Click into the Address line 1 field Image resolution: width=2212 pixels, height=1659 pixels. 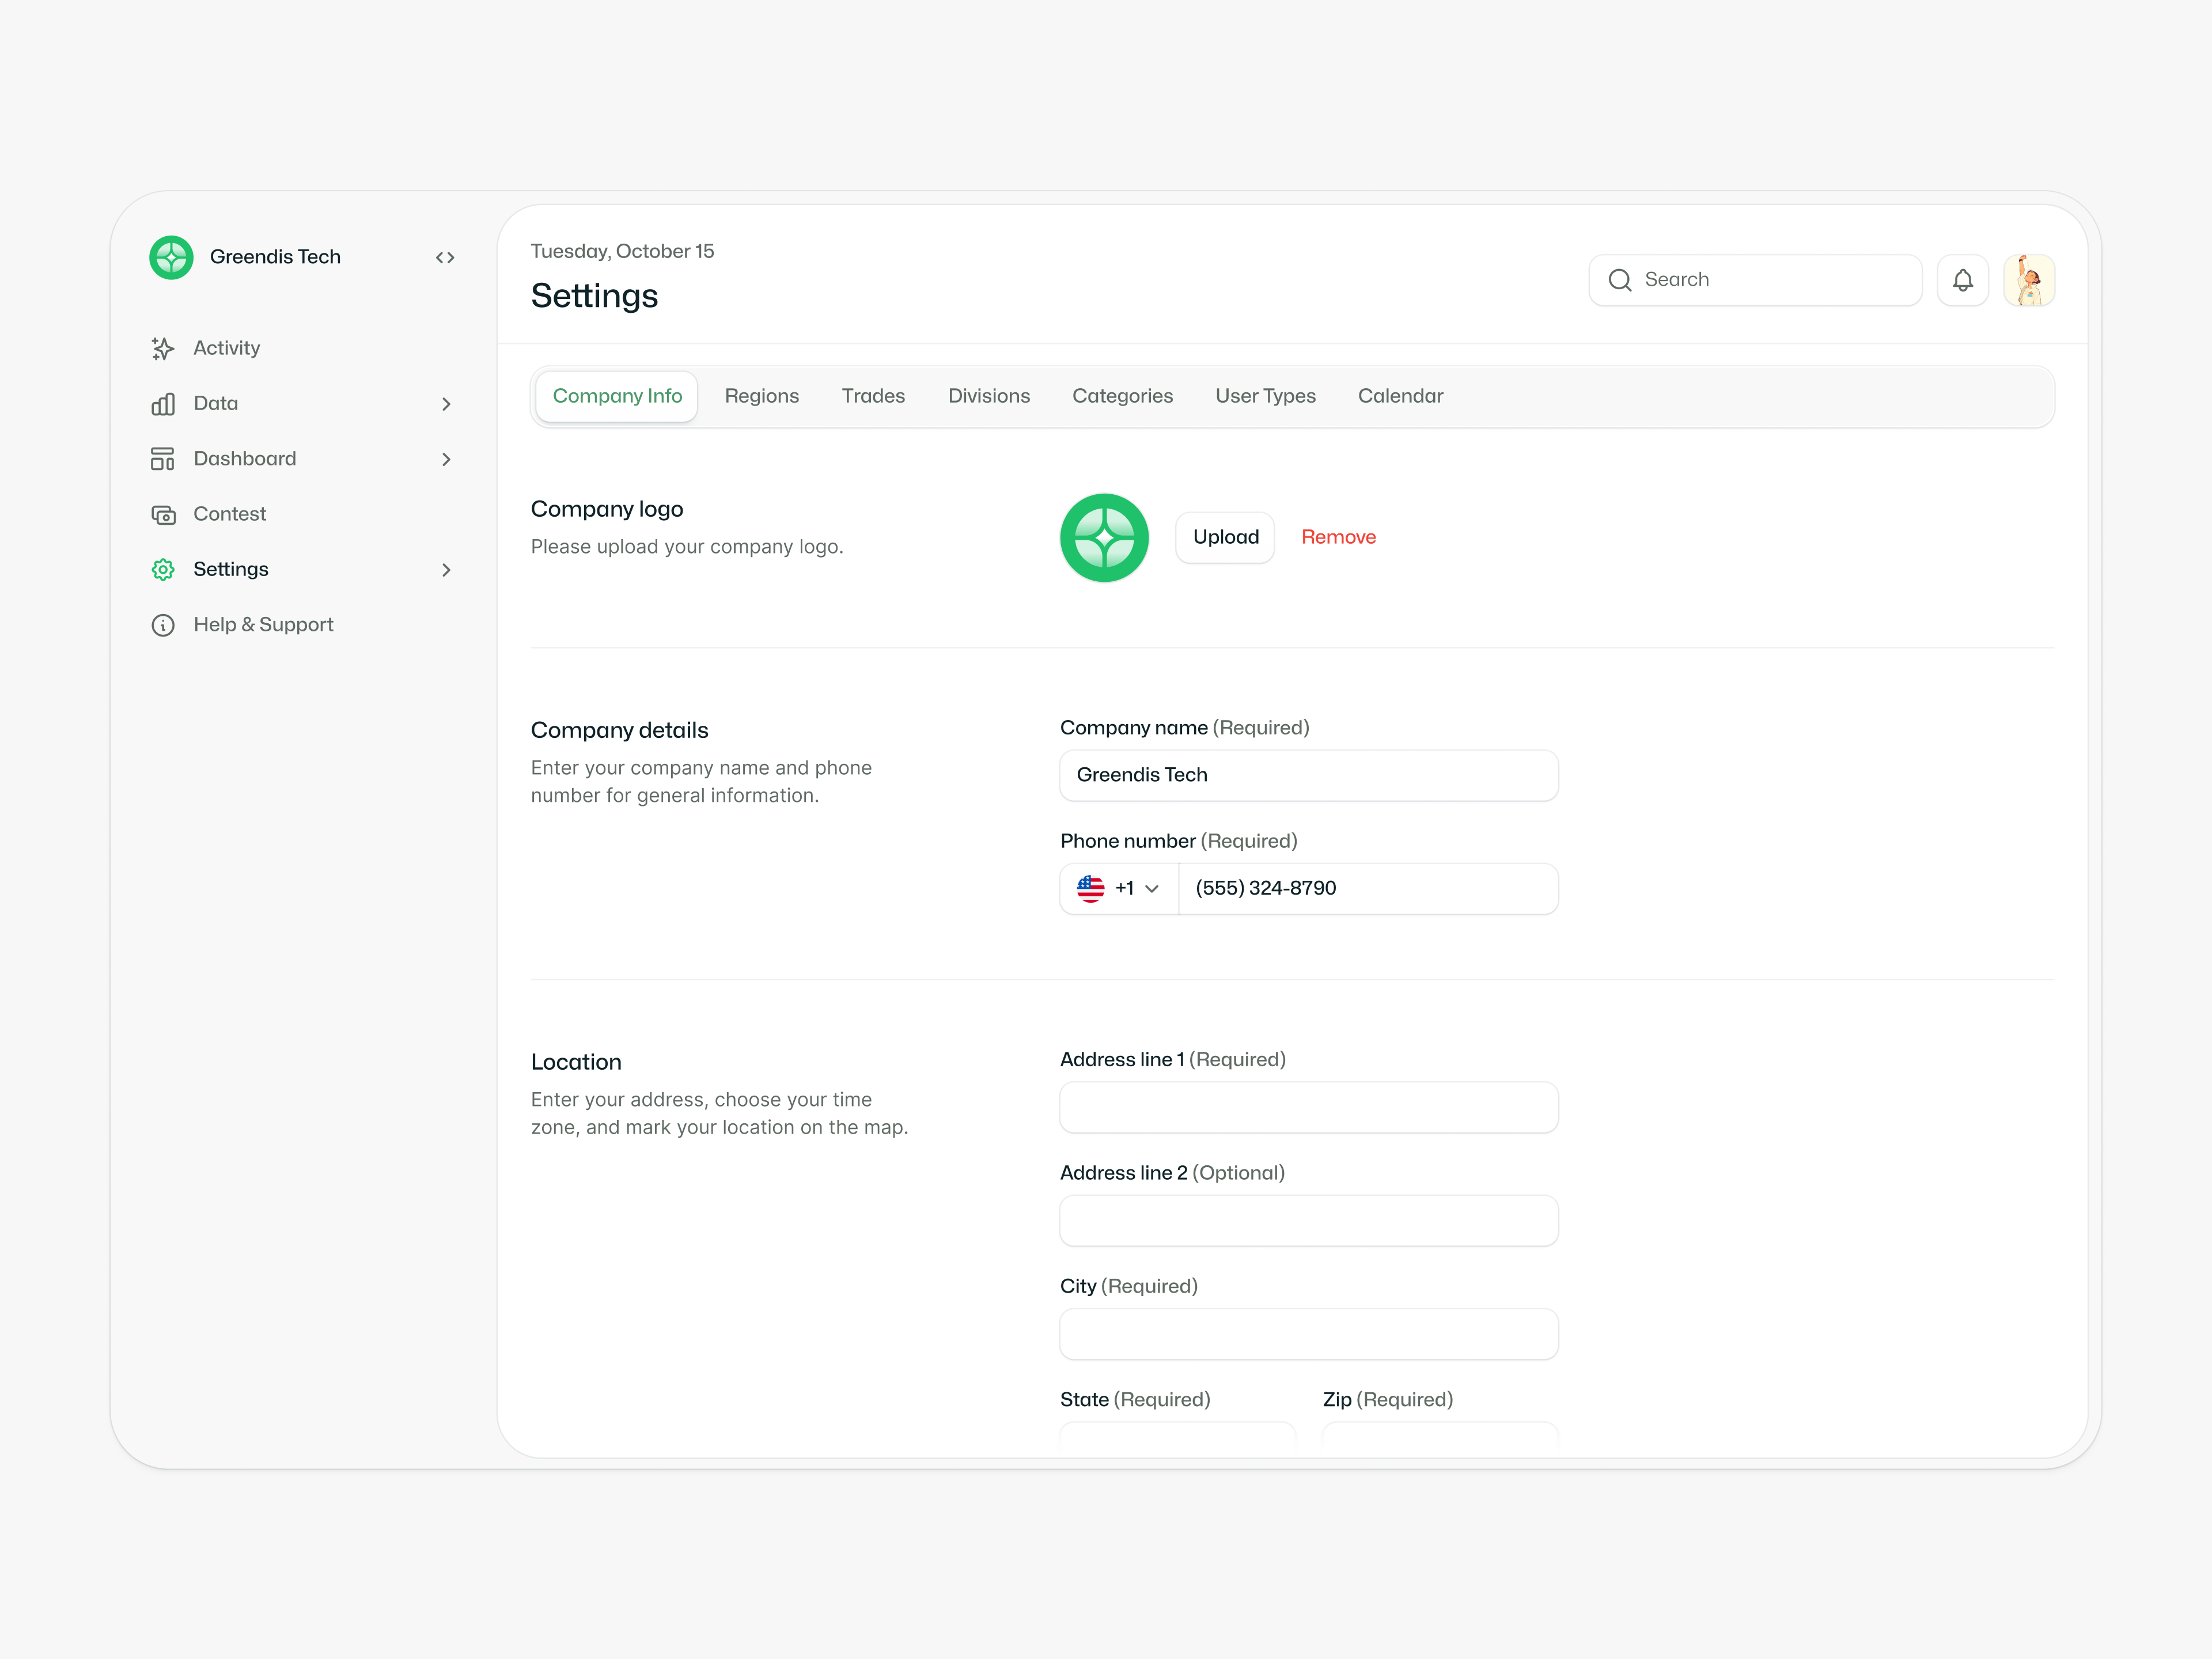point(1308,1107)
